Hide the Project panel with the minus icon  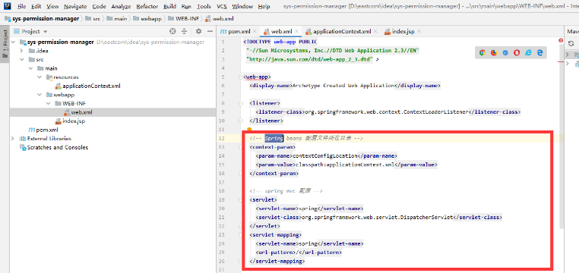(x=210, y=31)
